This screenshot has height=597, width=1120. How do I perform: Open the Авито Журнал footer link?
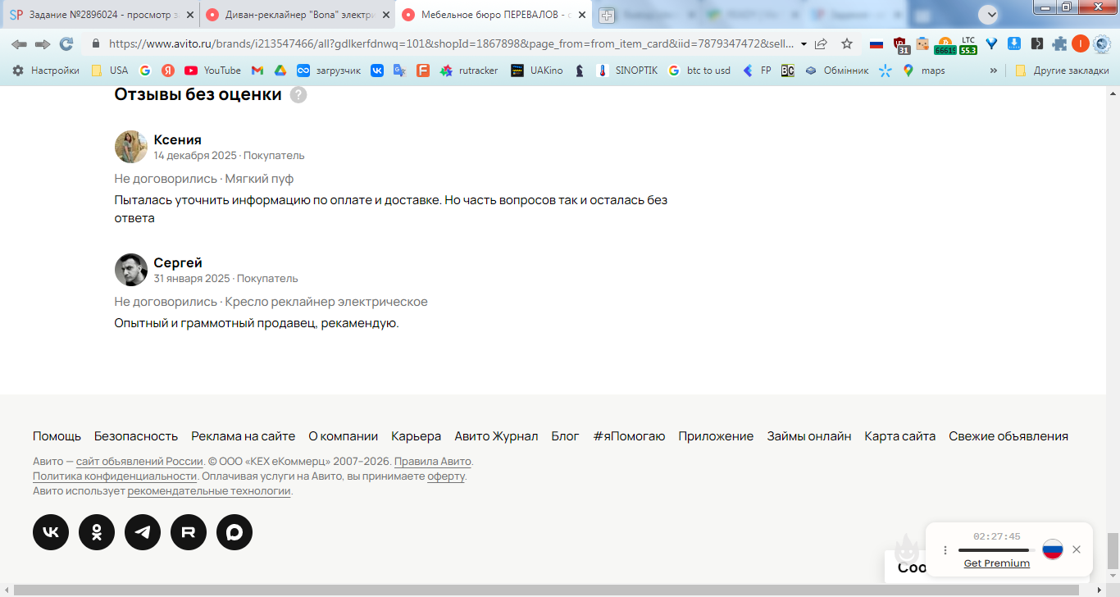(x=496, y=436)
